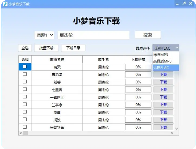Click 下载 button for 兰亭序
Screen dimensions: 196x149
[x=163, y=105]
